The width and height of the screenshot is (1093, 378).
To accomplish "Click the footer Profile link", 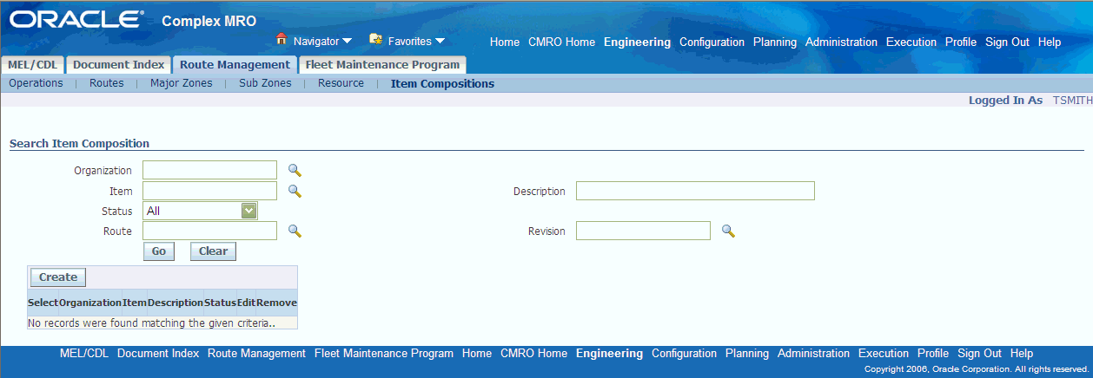I will [933, 353].
